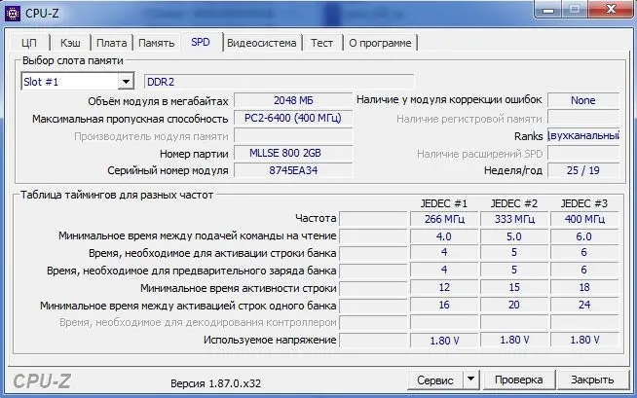Open the Slot #1 memory slot dropdown

click(x=126, y=82)
